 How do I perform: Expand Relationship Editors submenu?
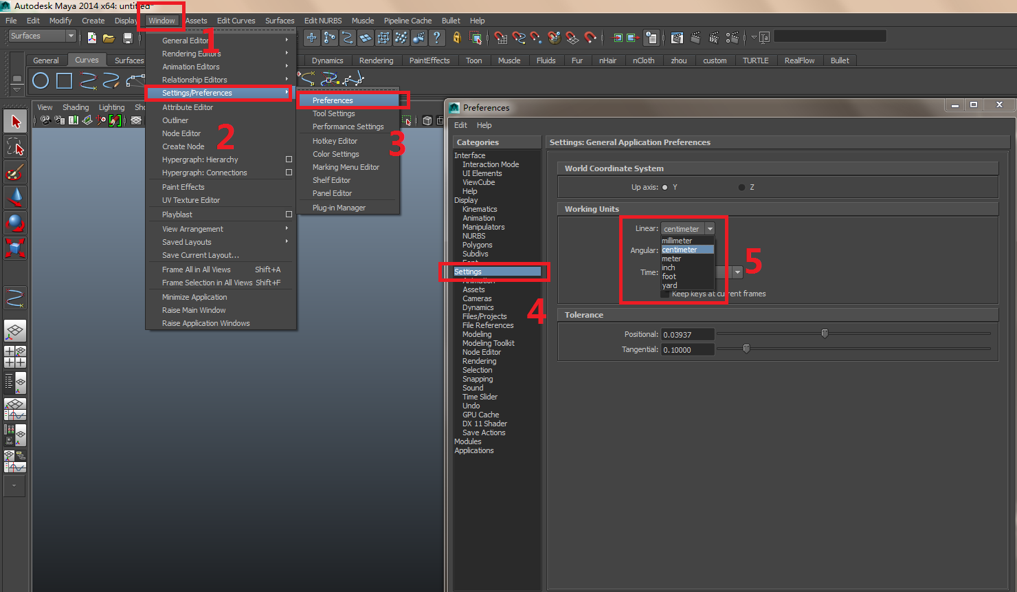(220, 80)
